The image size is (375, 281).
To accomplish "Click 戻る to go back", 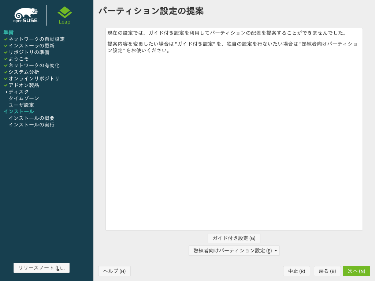I will (x=327, y=271).
